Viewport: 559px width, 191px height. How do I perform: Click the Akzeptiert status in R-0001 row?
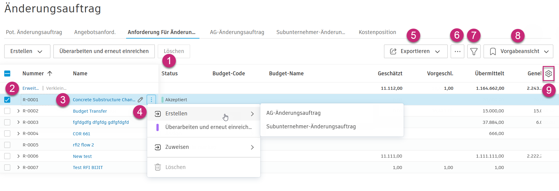click(176, 100)
